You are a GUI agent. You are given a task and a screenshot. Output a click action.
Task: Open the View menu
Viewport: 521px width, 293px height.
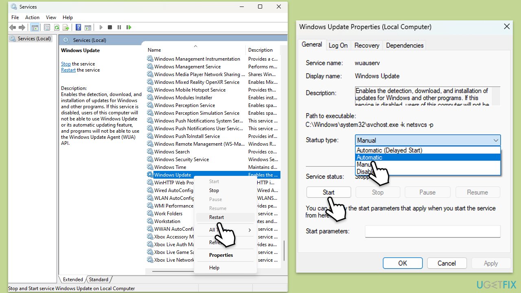pos(51,17)
